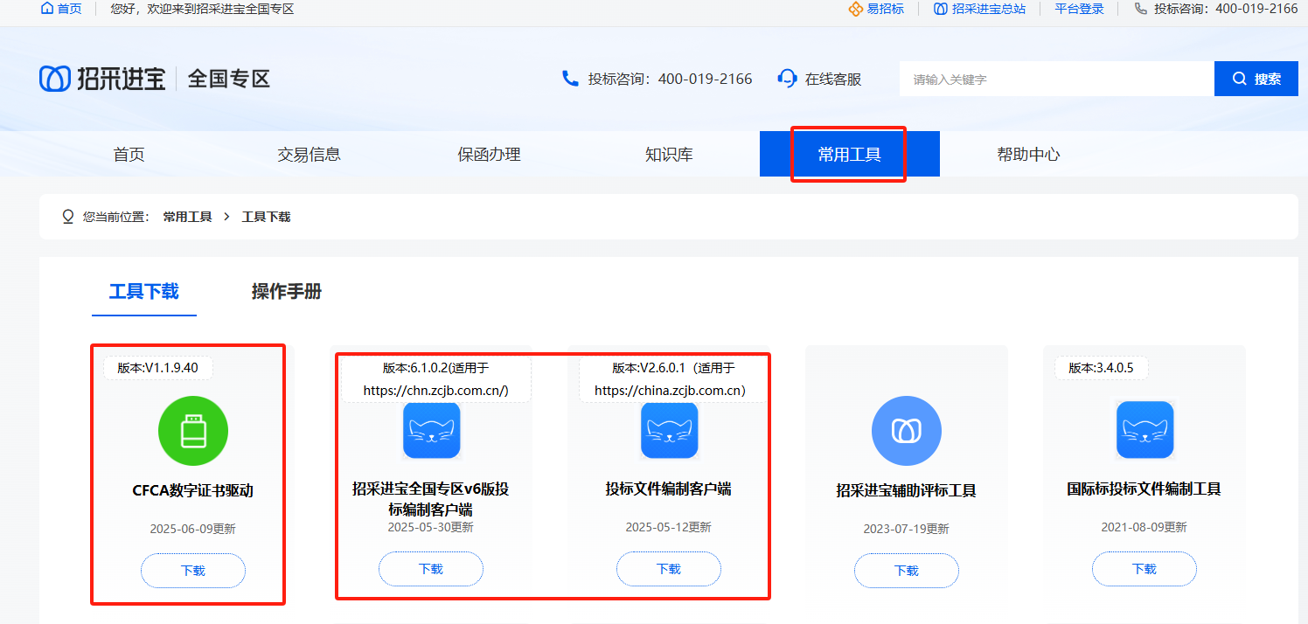Viewport: 1308px width, 624px height.
Task: Click the cat icon for 投标文件编制客户端
Action: pos(669,430)
